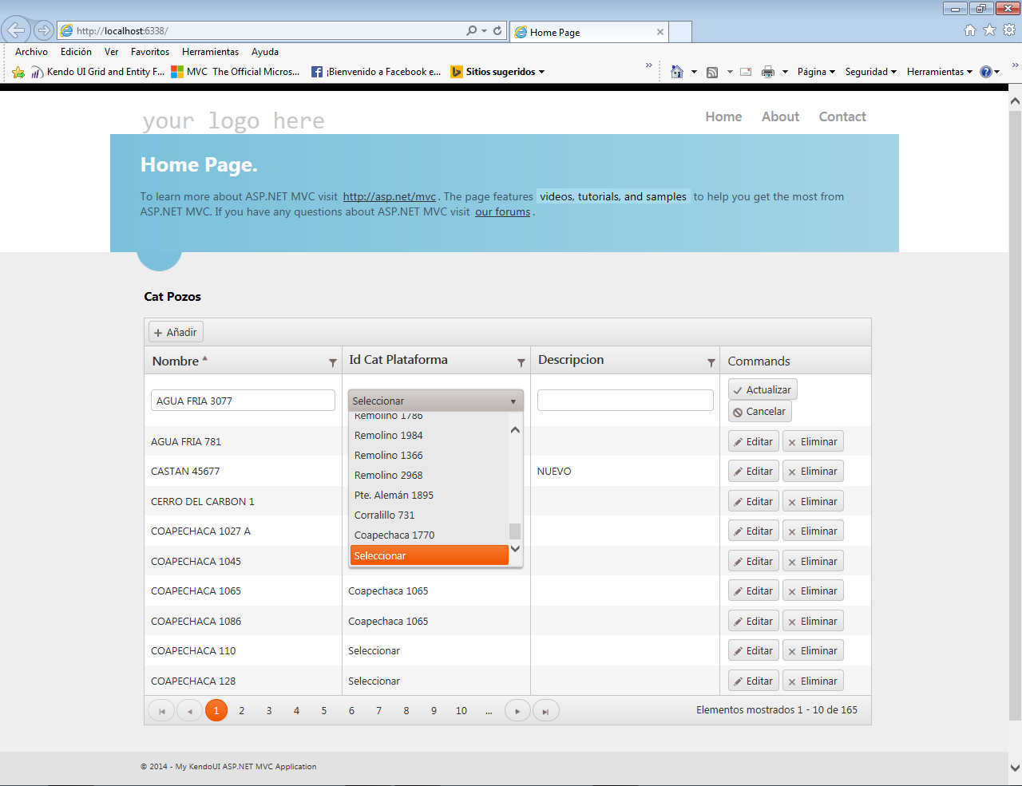Click the page scrollbar down arrow

[x=1015, y=768]
